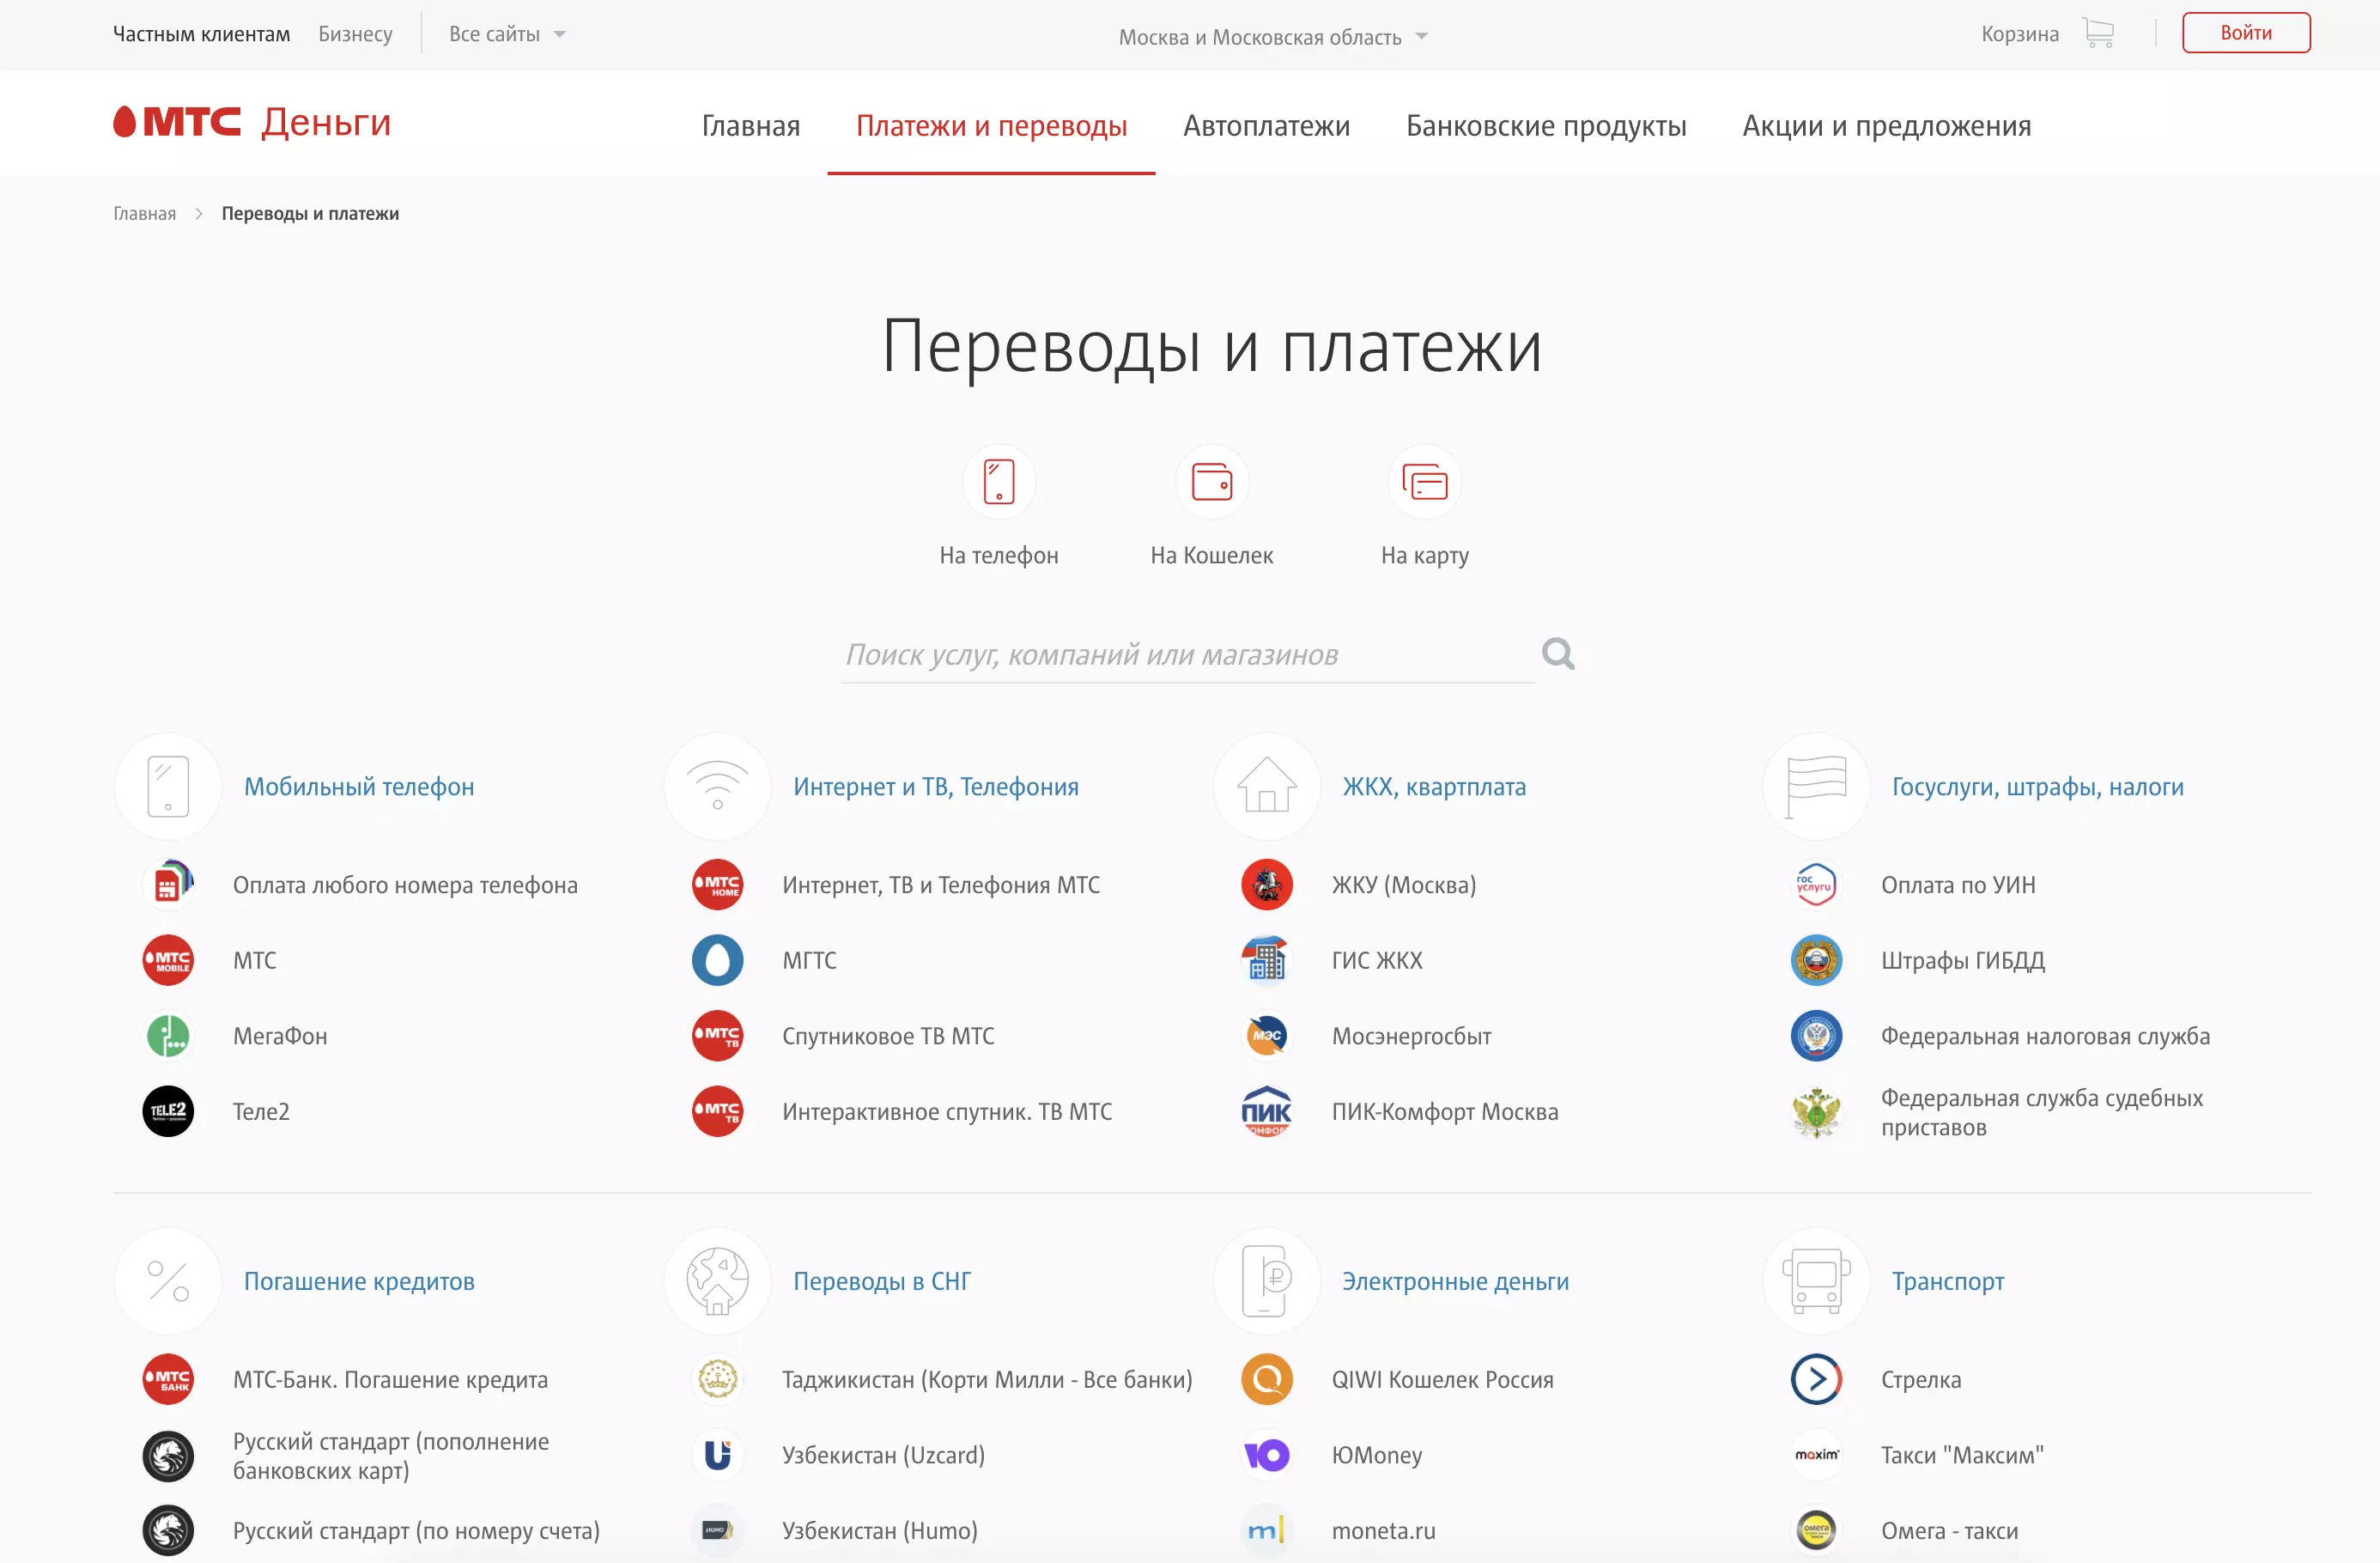The image size is (2380, 1563).
Task: Select Узбекистан (Humo)
Action: pos(880,1530)
